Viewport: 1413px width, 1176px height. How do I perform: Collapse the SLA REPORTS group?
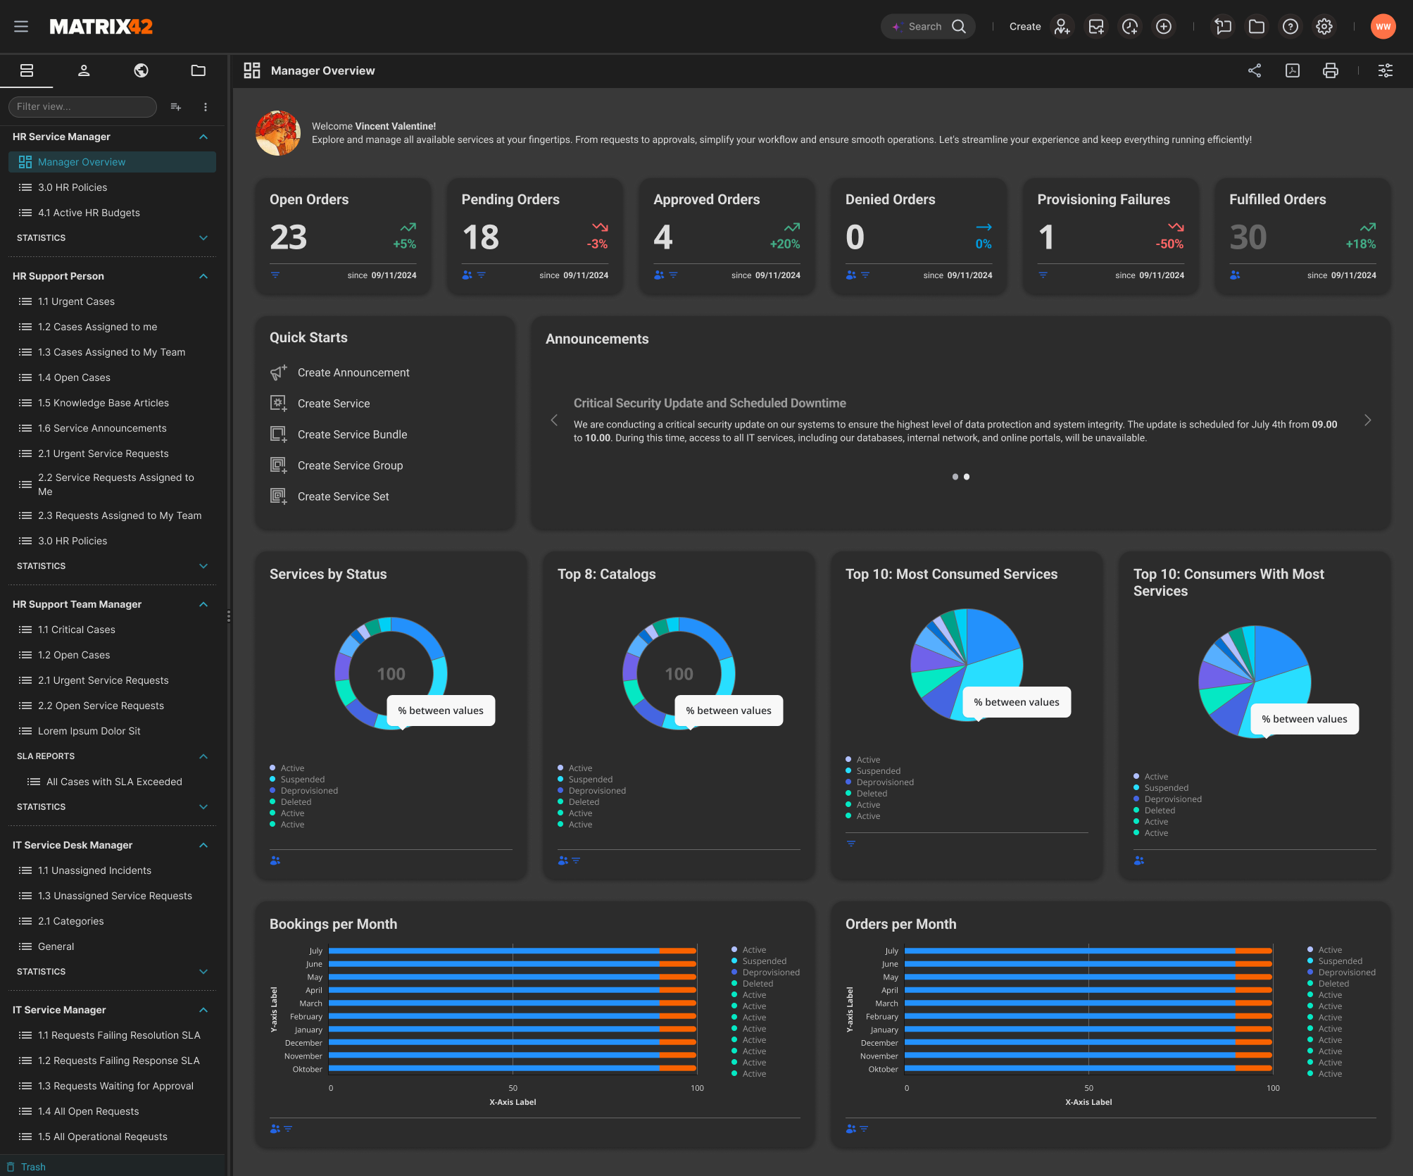203,756
